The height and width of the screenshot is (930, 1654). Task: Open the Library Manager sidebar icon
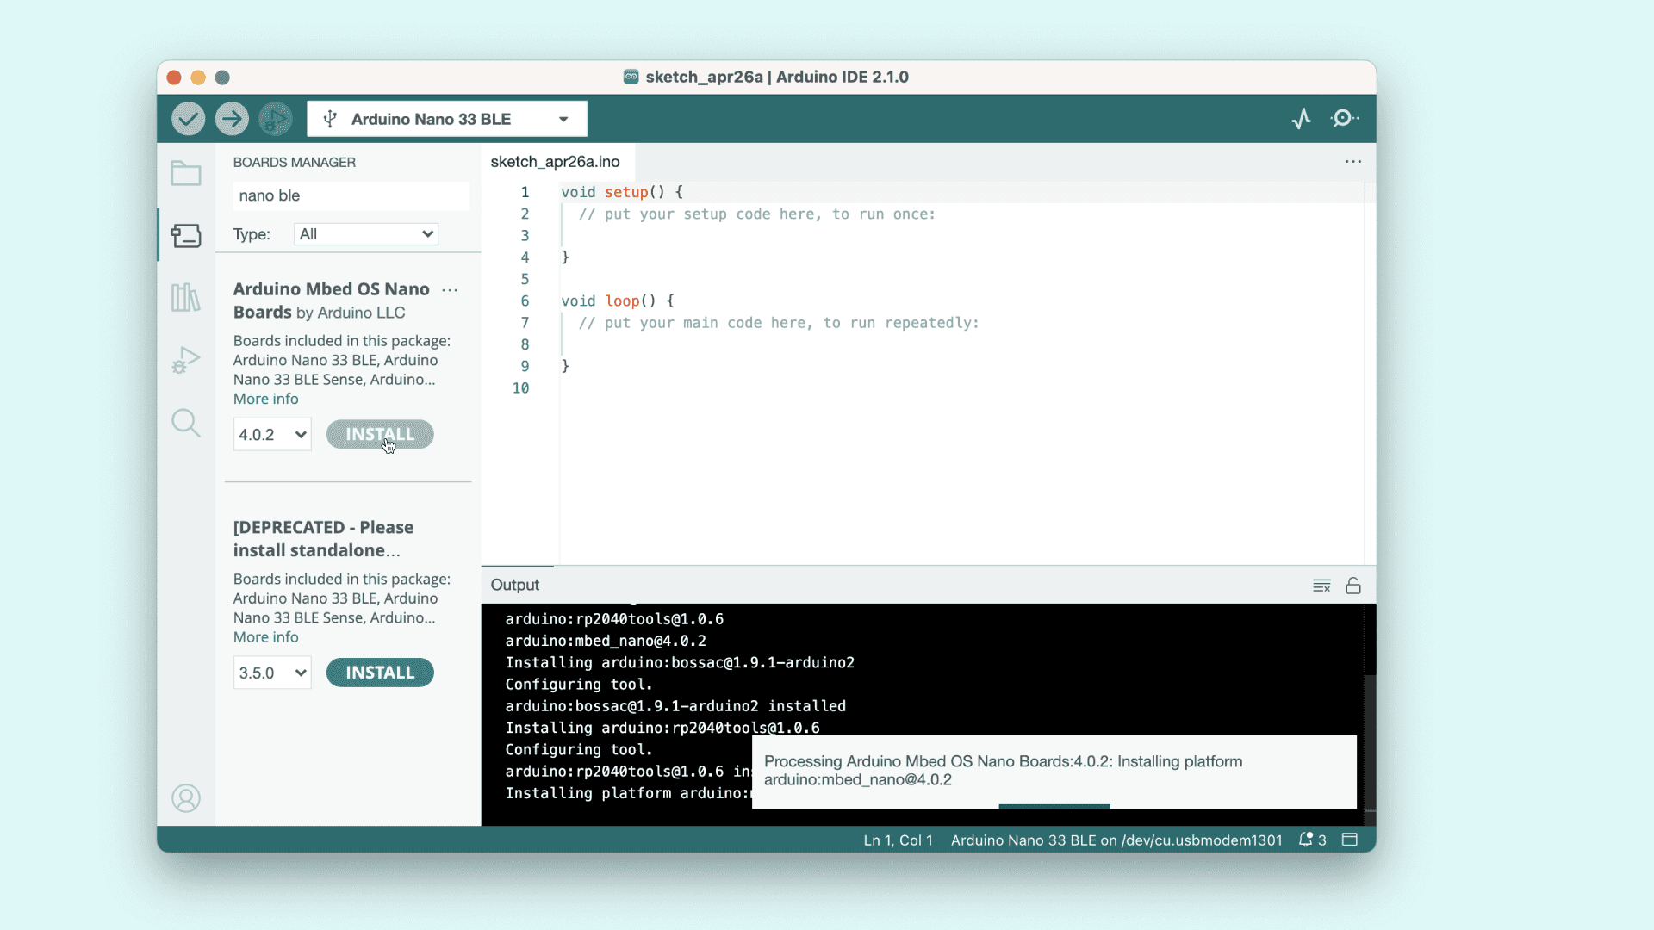click(186, 298)
